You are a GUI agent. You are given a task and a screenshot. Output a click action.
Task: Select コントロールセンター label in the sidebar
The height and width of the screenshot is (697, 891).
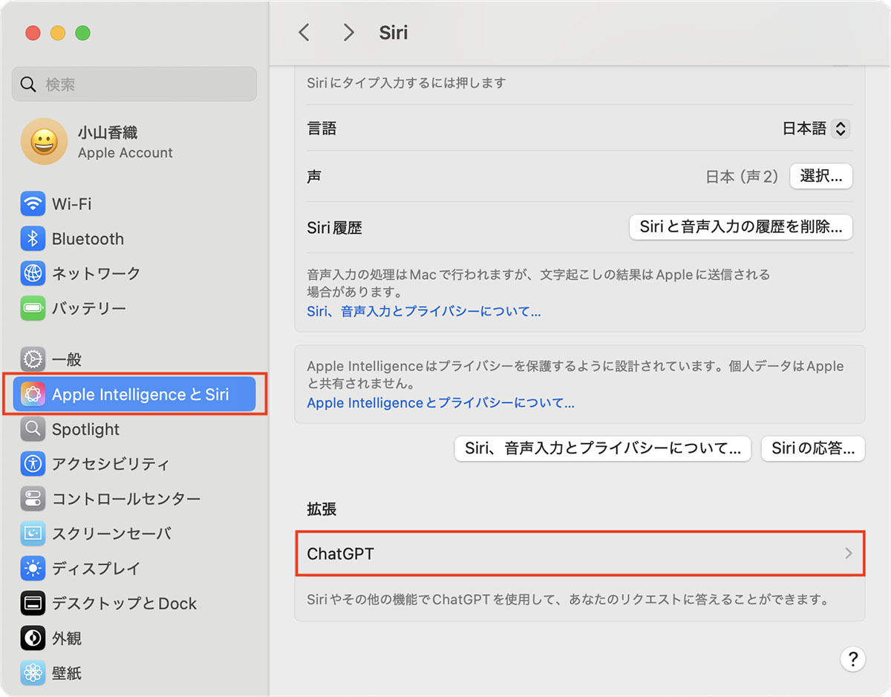[x=126, y=499]
